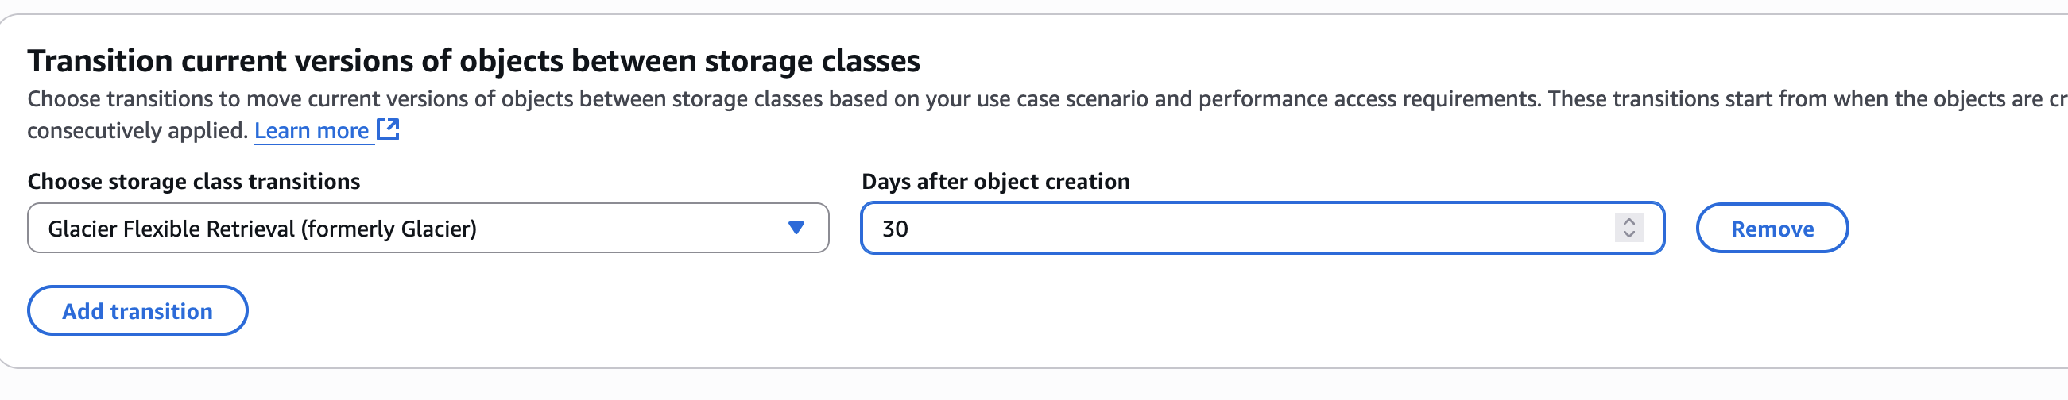Open the Learn more link
The image size is (2068, 400).
click(312, 131)
